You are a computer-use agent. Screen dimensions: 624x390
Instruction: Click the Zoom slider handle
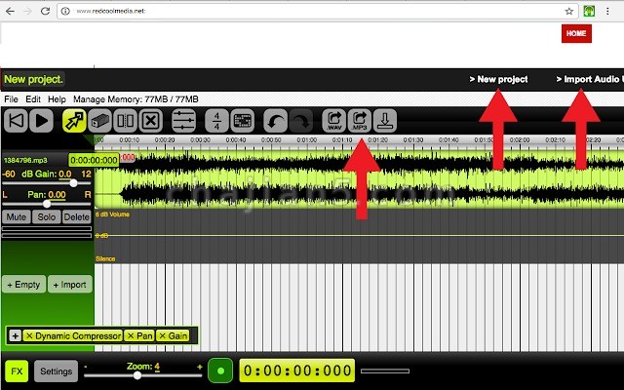[x=137, y=375]
